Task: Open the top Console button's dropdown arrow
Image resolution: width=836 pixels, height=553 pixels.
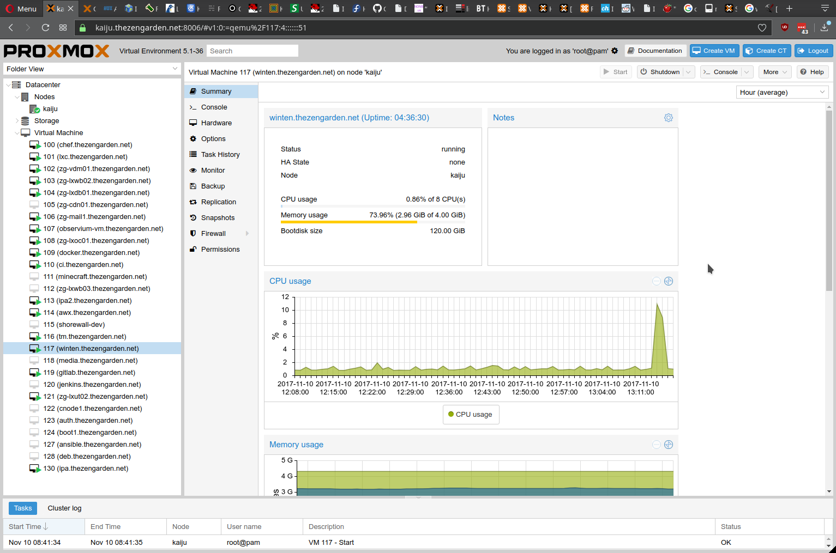Action: 747,72
